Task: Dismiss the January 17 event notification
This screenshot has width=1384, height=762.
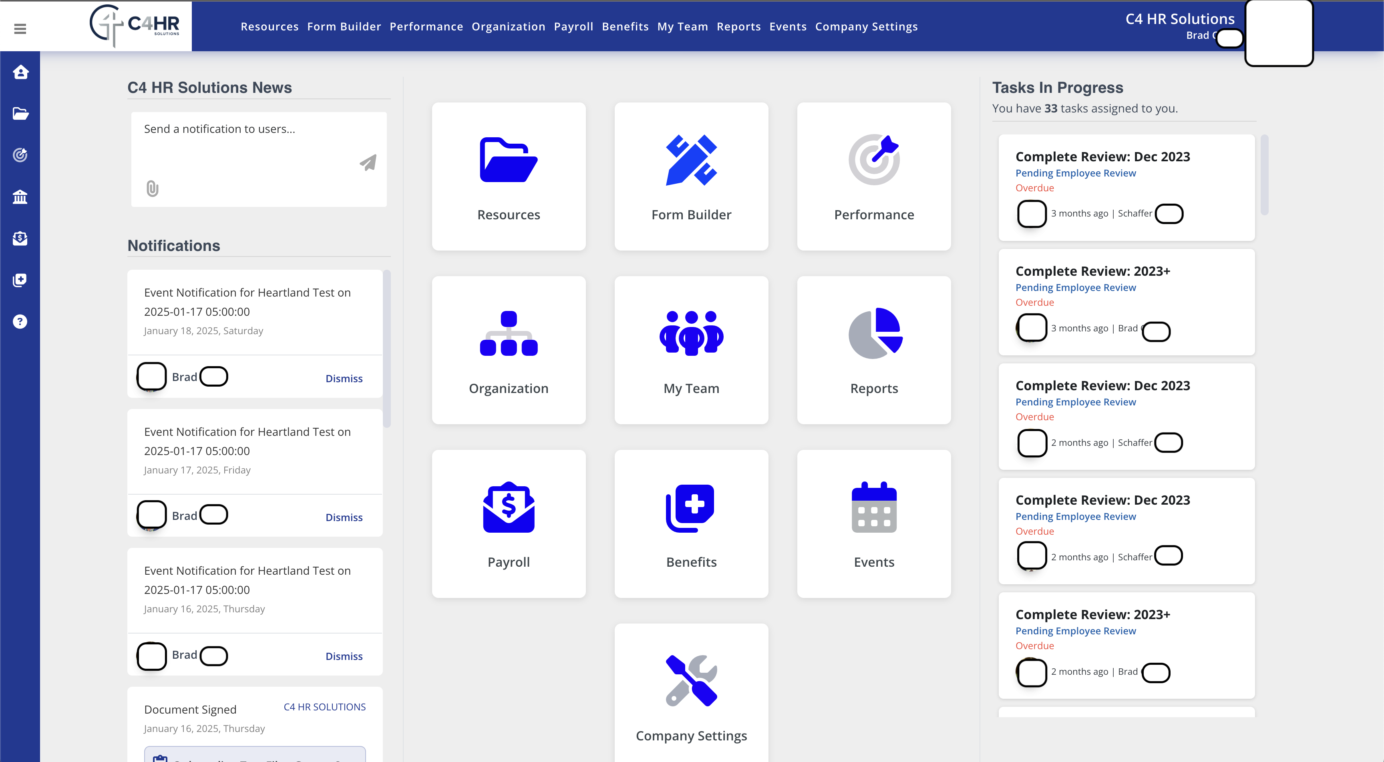Action: tap(344, 517)
